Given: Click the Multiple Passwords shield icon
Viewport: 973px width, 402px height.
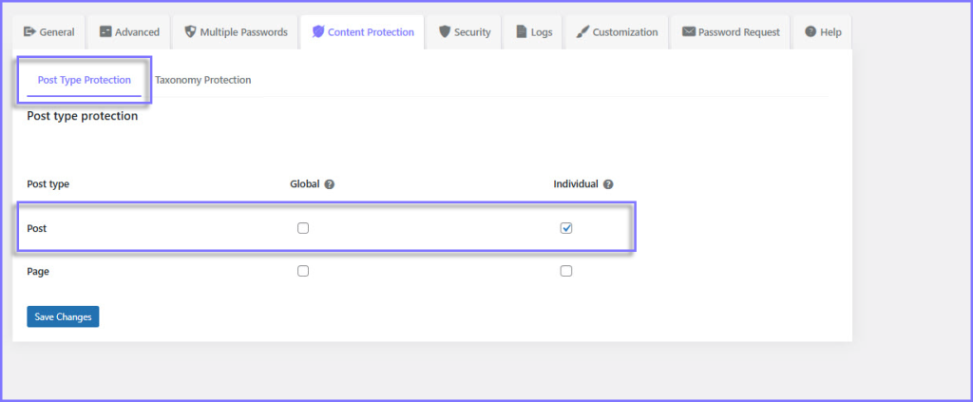Looking at the screenshot, I should point(190,32).
